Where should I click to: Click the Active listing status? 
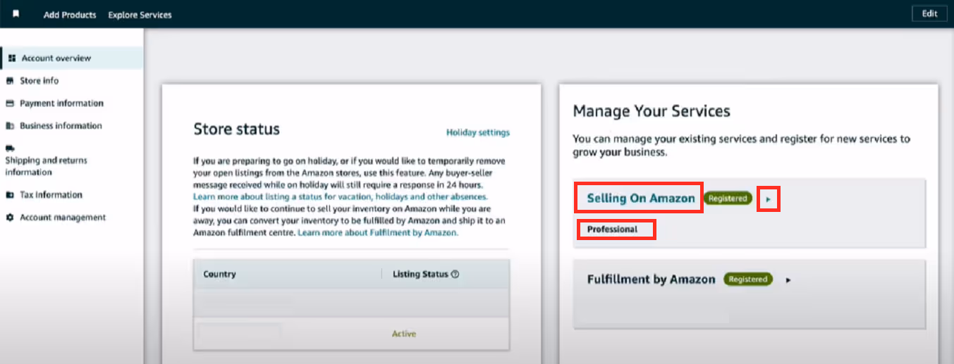404,334
